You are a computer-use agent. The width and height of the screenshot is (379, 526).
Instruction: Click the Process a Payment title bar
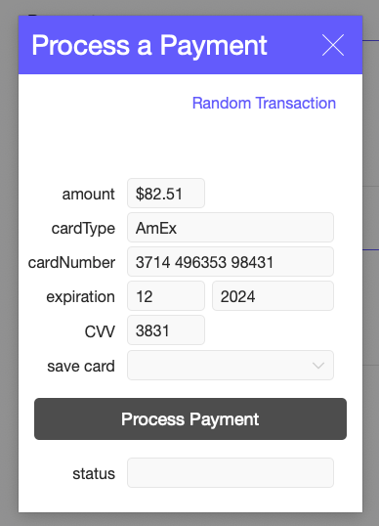pos(190,45)
